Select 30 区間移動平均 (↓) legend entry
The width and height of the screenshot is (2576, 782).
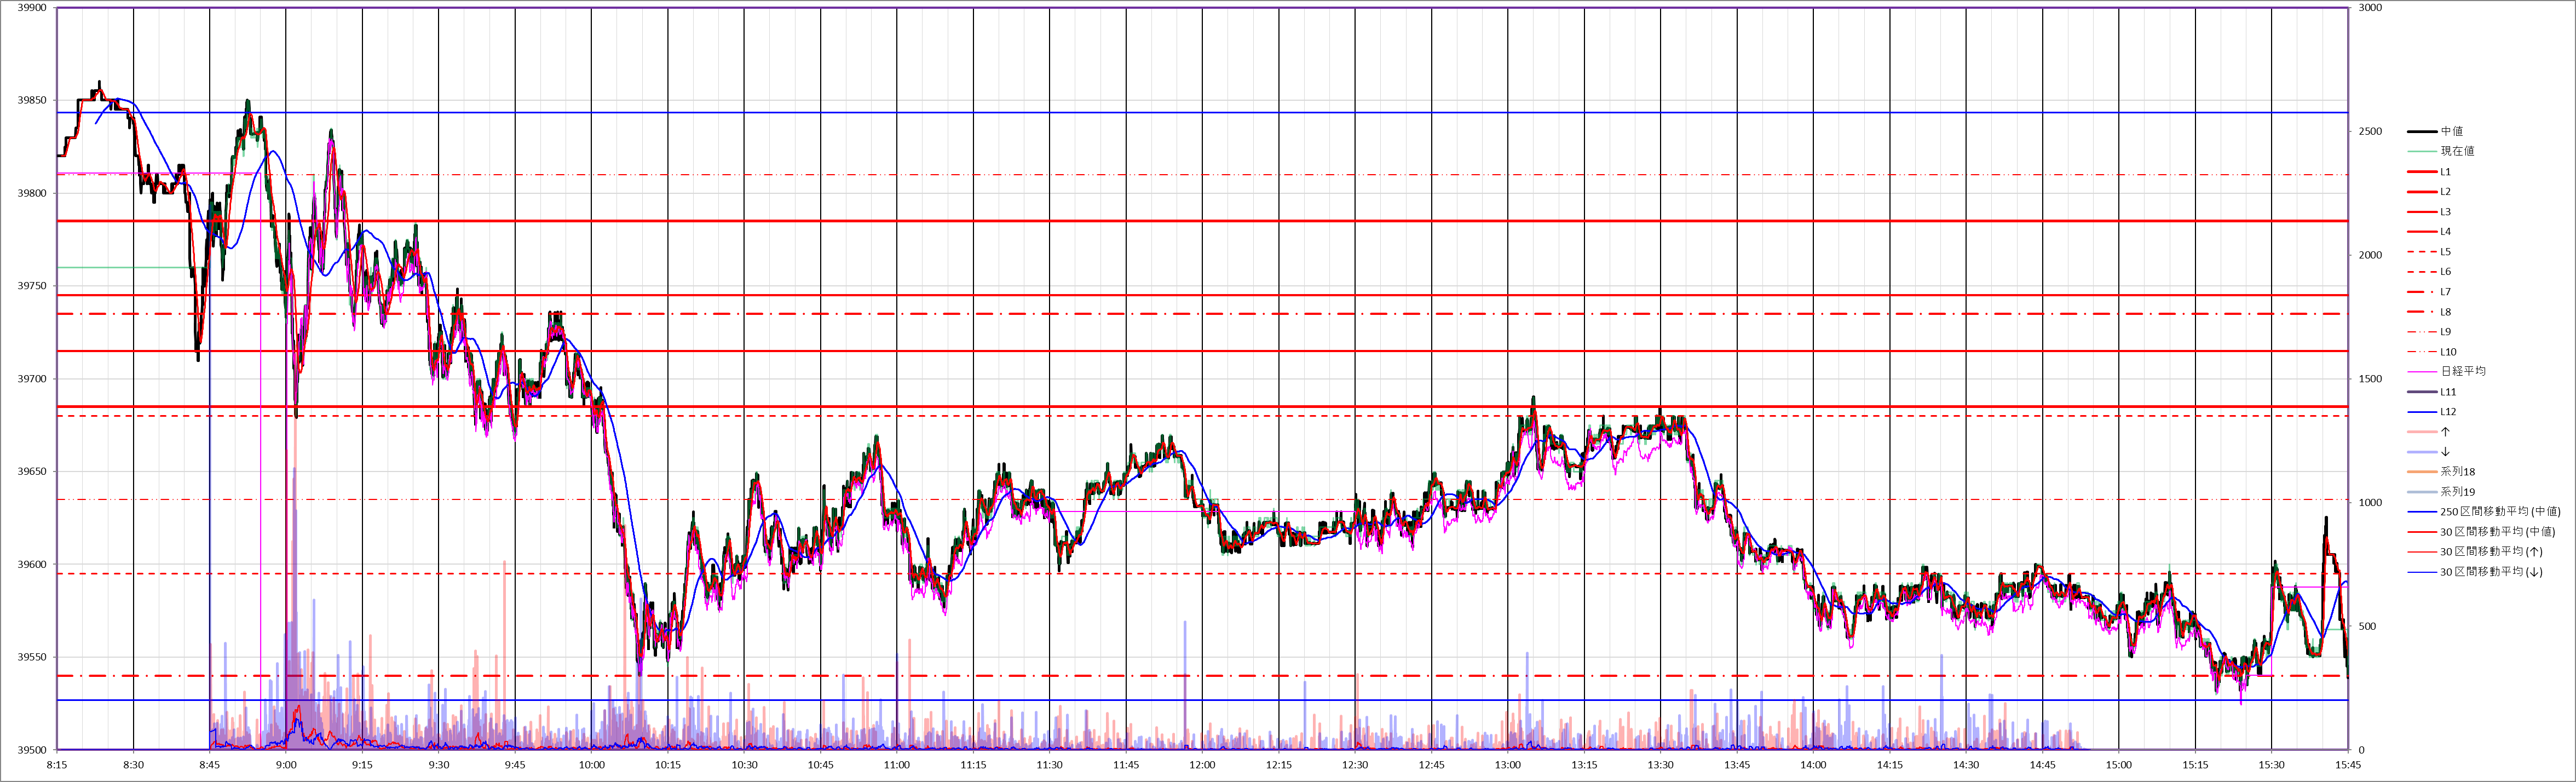click(2474, 572)
